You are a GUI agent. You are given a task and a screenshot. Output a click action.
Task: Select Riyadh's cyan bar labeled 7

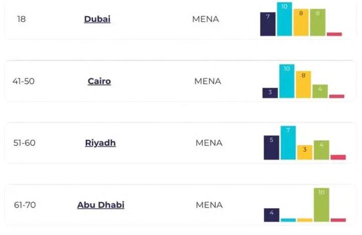pyautogui.click(x=288, y=143)
